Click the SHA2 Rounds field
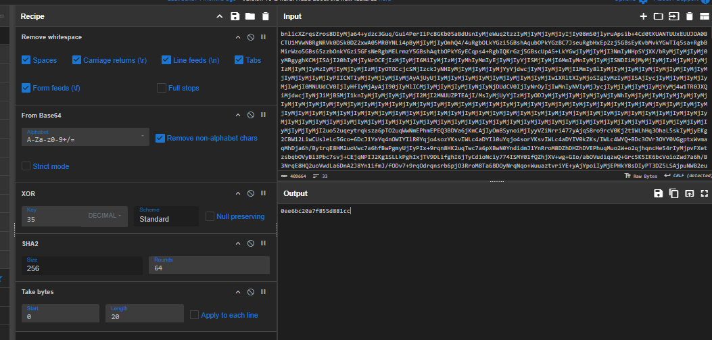 [x=210, y=265]
